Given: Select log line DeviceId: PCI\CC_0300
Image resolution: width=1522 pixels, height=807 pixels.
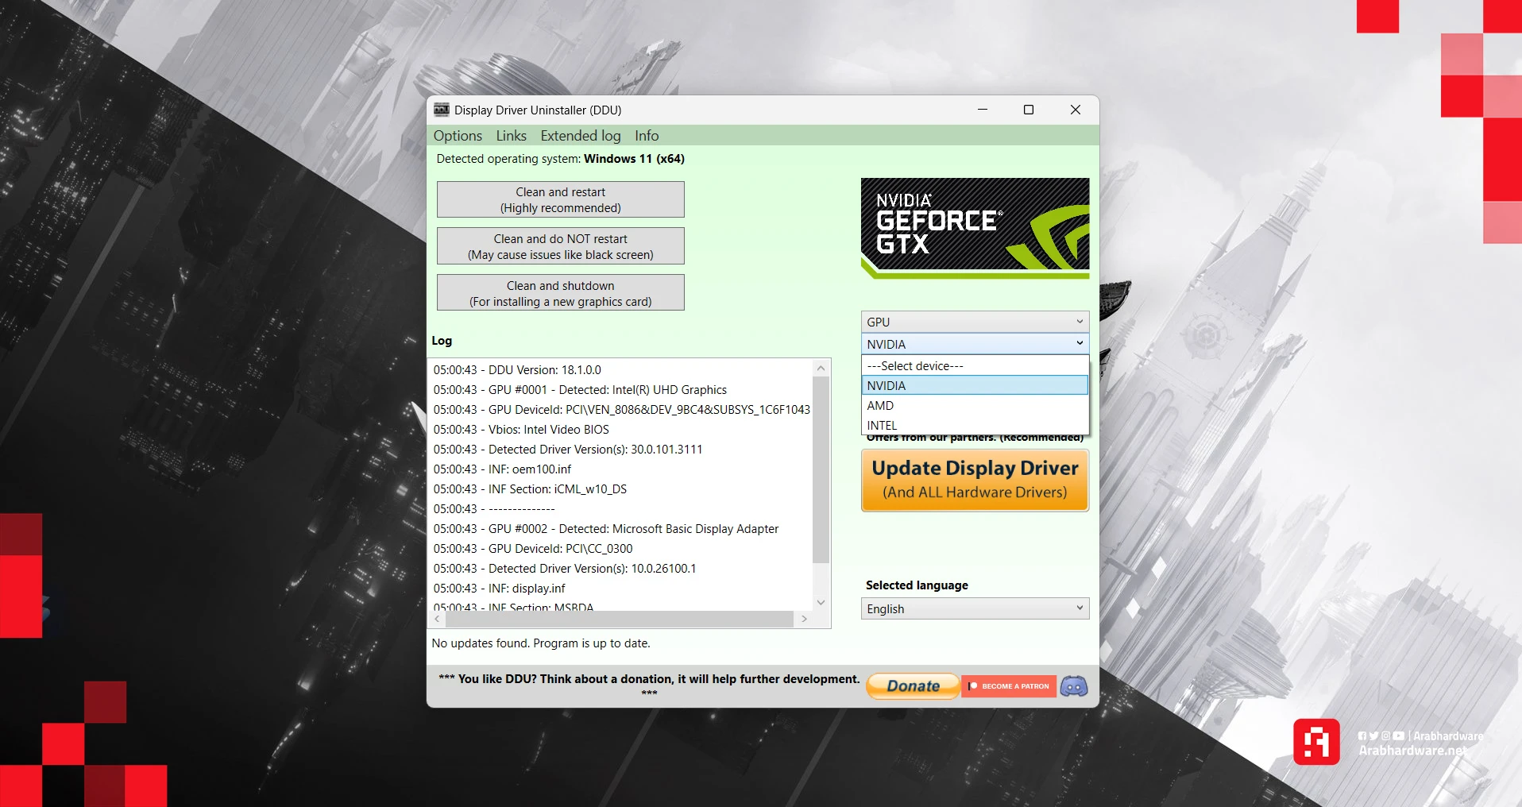Looking at the screenshot, I should click(x=533, y=548).
